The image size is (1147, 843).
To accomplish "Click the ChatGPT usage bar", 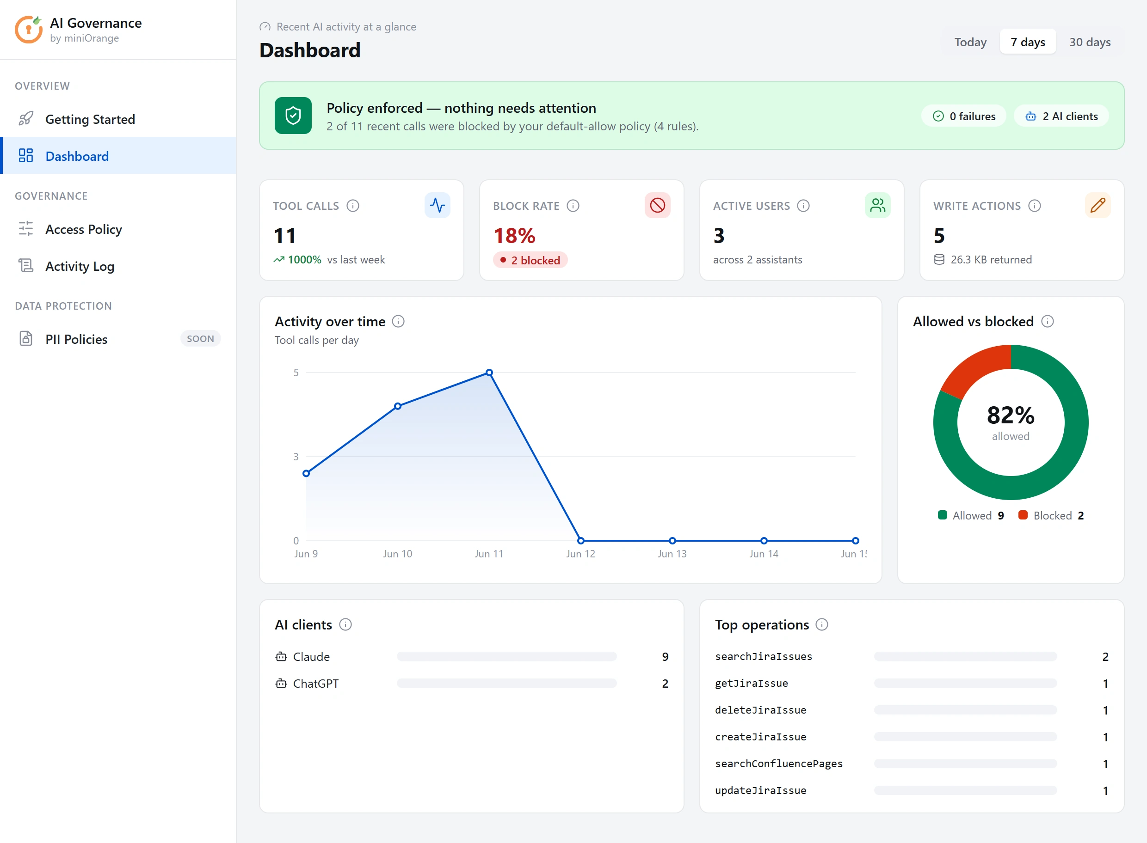I will pyautogui.click(x=506, y=683).
